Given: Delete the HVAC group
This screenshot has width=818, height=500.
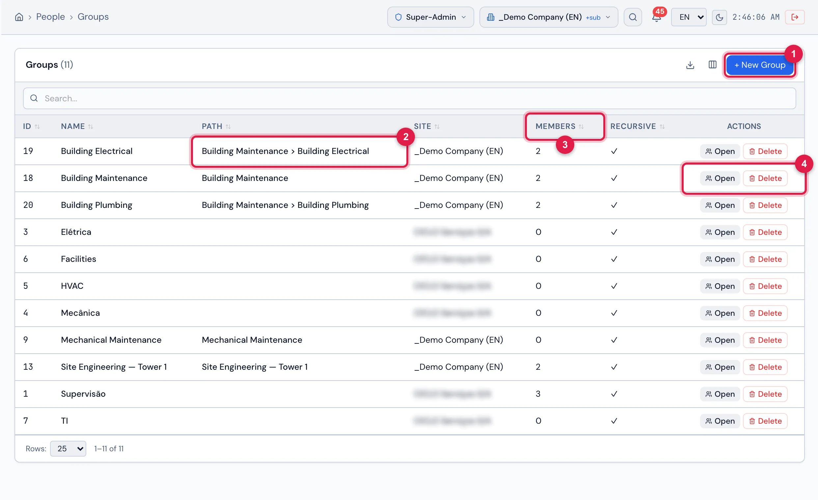Looking at the screenshot, I should click(765, 286).
